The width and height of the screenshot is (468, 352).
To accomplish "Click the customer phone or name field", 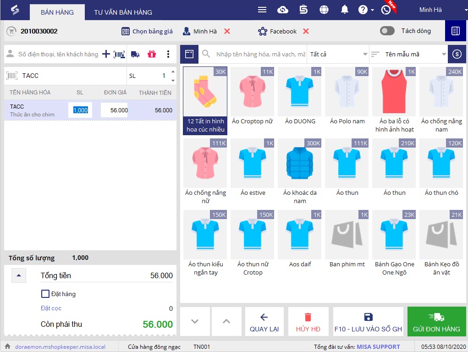I will (x=58, y=54).
